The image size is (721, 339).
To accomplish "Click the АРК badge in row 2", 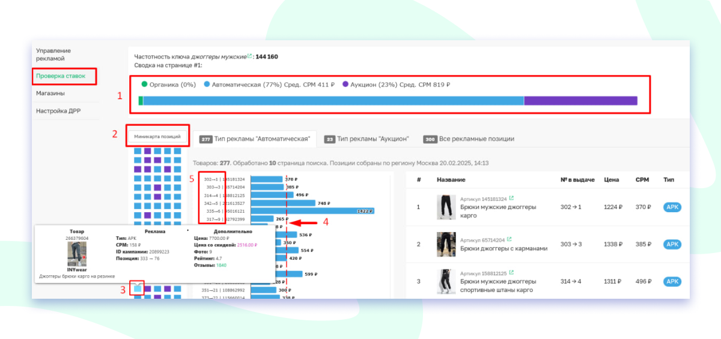I will (672, 245).
